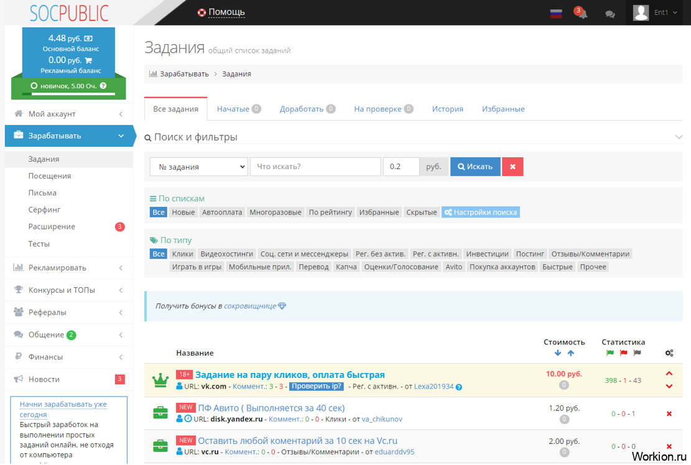The width and height of the screenshot is (691, 465).
Task: Open Расширение in the sidebar
Action: (x=69, y=227)
